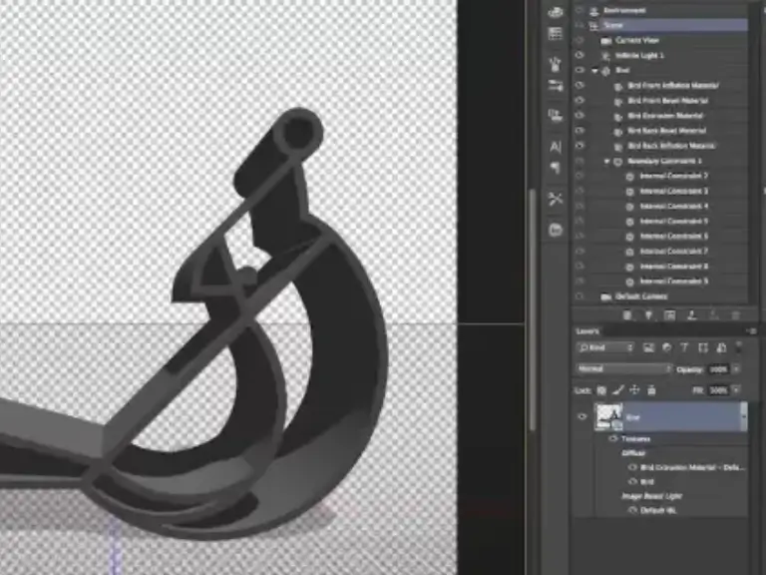Screen dimensions: 766x575
Task: Select Bird Extrusion Material item
Action: pos(666,116)
